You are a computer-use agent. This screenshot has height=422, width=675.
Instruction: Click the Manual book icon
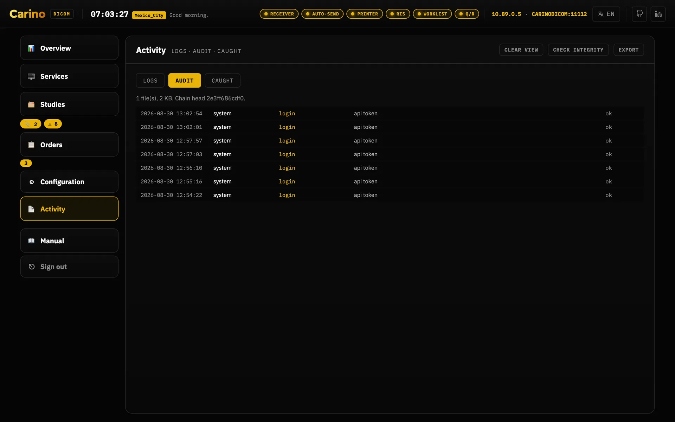pos(31,241)
